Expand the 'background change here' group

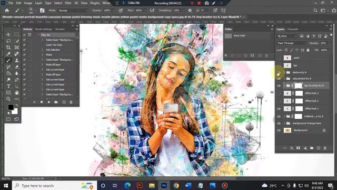284,123
